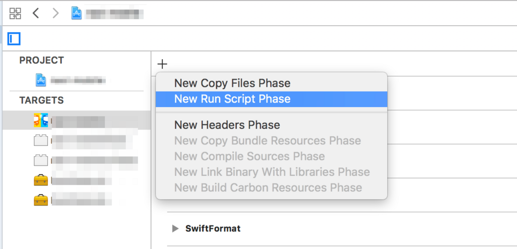Screen dimensions: 517x249
Task: Choose New Copy Files Phase
Action: [232, 83]
